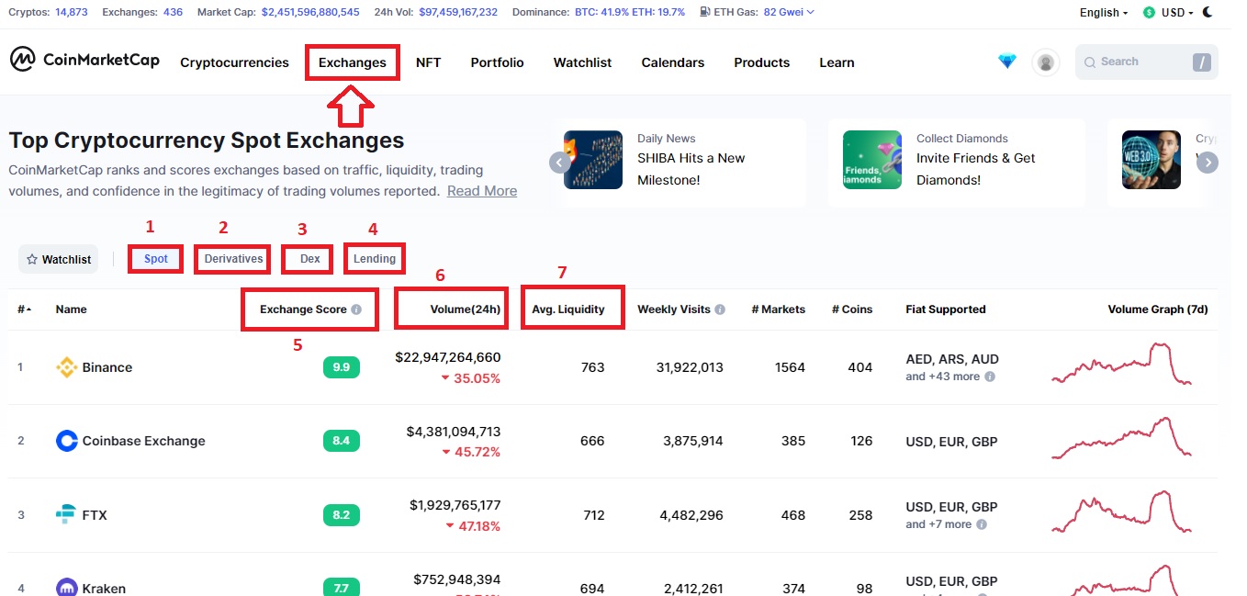Open the USD currency dropdown
1247x596 pixels.
1177,13
